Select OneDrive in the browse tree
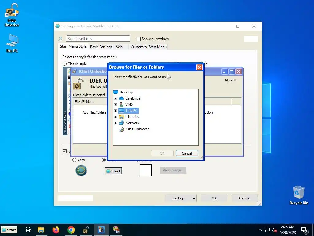The width and height of the screenshot is (314, 236). tap(133, 98)
